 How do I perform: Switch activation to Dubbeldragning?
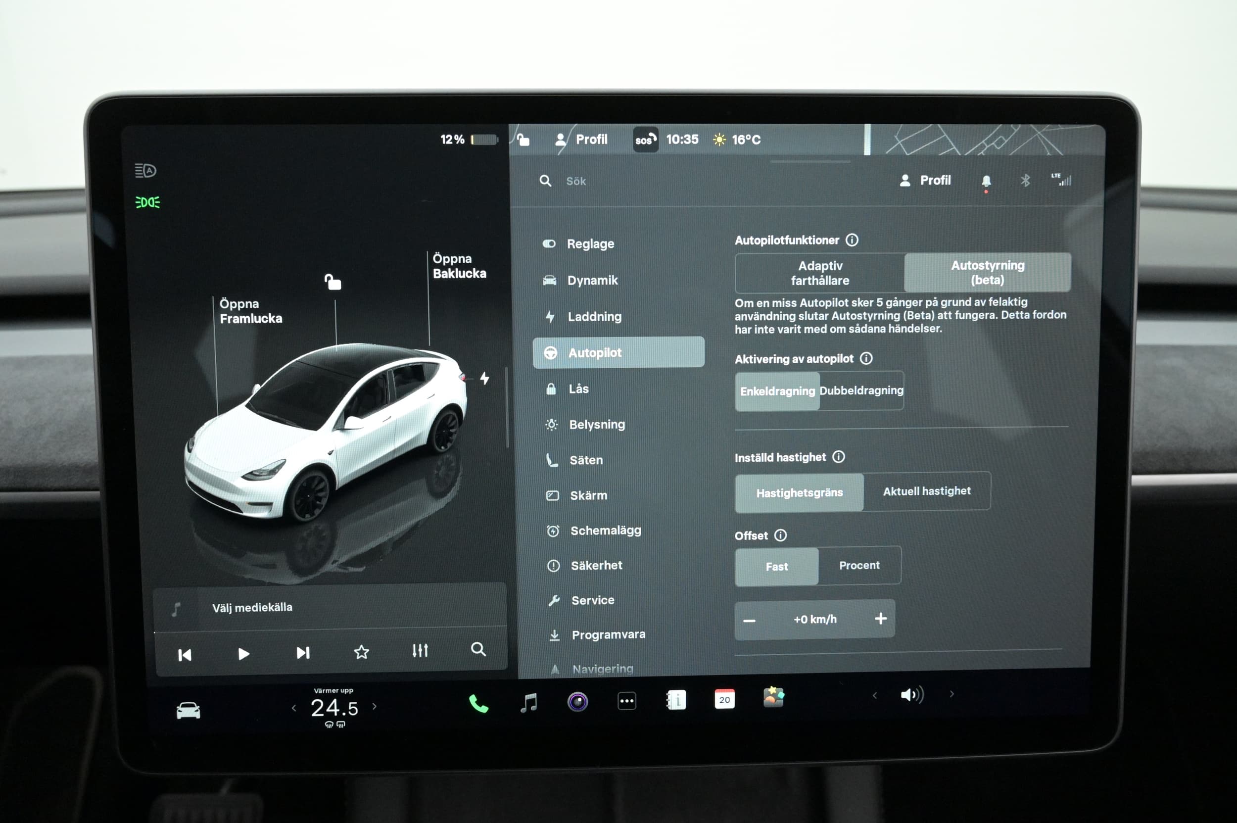pyautogui.click(x=861, y=390)
